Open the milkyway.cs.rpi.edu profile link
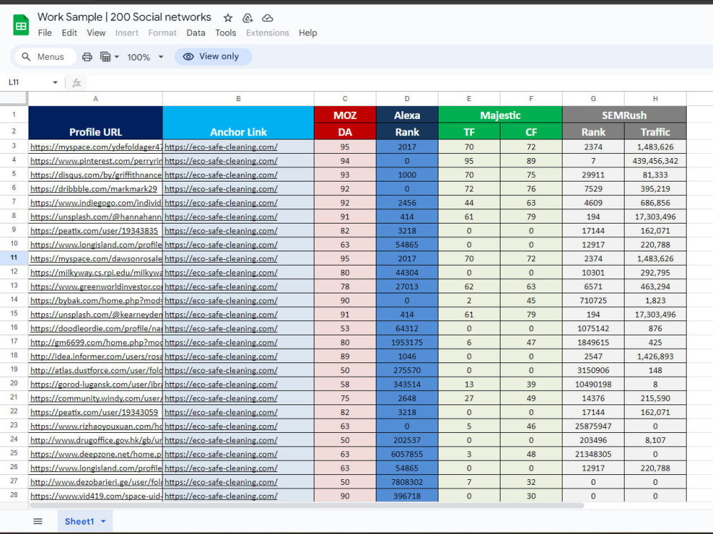The image size is (713, 534). 96,273
